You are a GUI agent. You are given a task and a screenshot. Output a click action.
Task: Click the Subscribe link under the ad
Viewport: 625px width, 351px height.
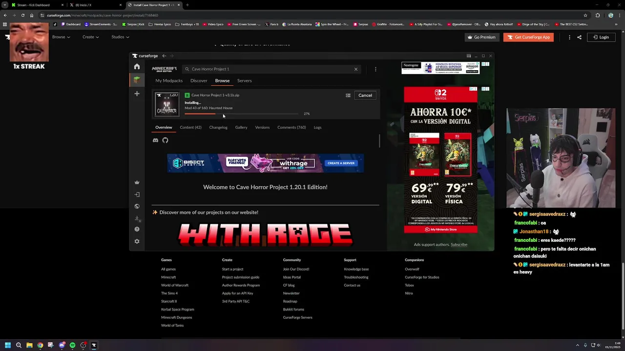(x=459, y=245)
